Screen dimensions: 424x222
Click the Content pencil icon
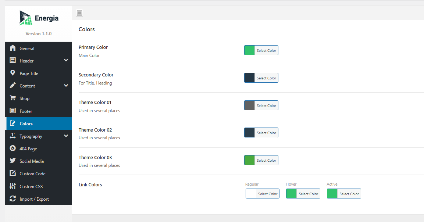[x=13, y=85]
